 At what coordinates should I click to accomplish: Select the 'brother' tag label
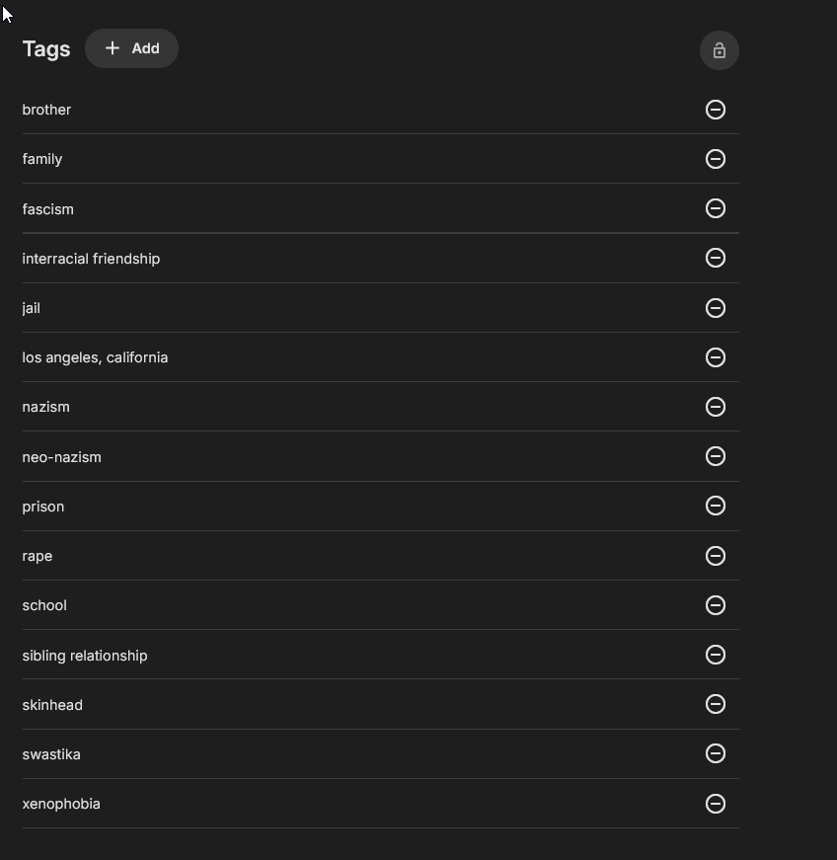46,110
